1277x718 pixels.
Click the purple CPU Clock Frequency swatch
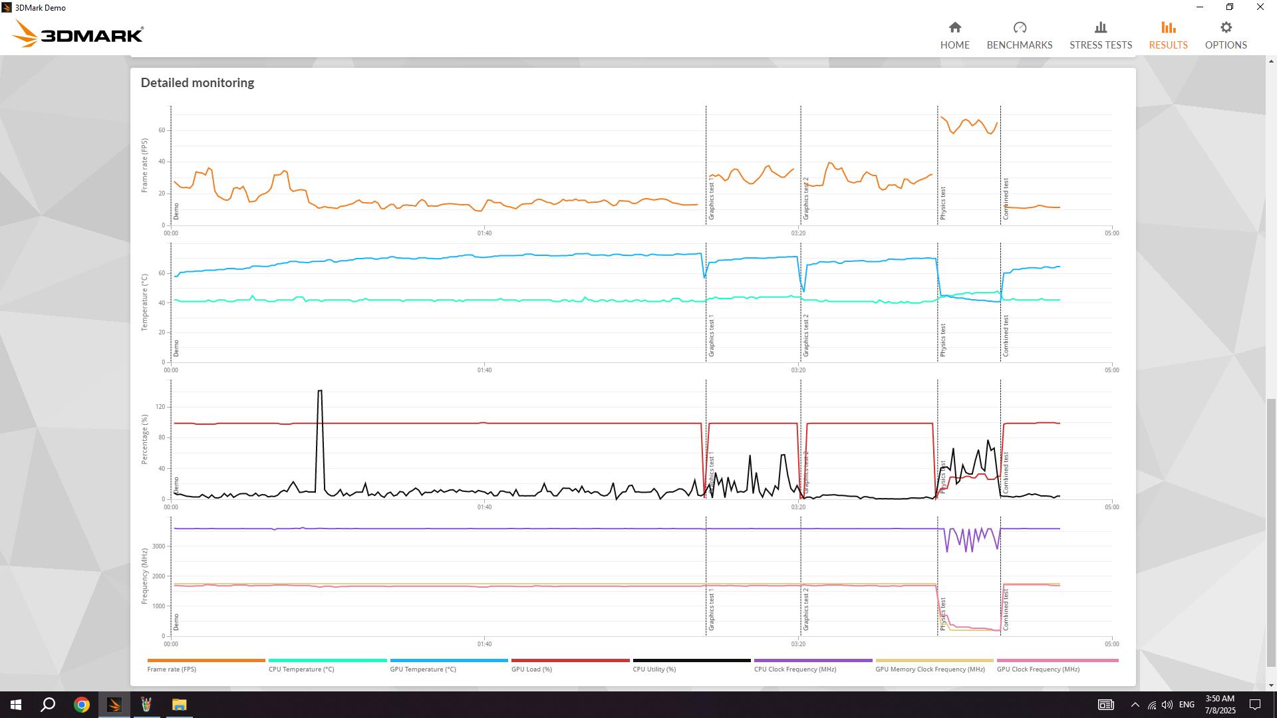tap(813, 661)
